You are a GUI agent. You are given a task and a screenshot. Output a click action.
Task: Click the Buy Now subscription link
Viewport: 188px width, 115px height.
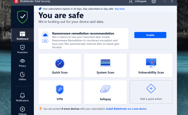point(120,9)
